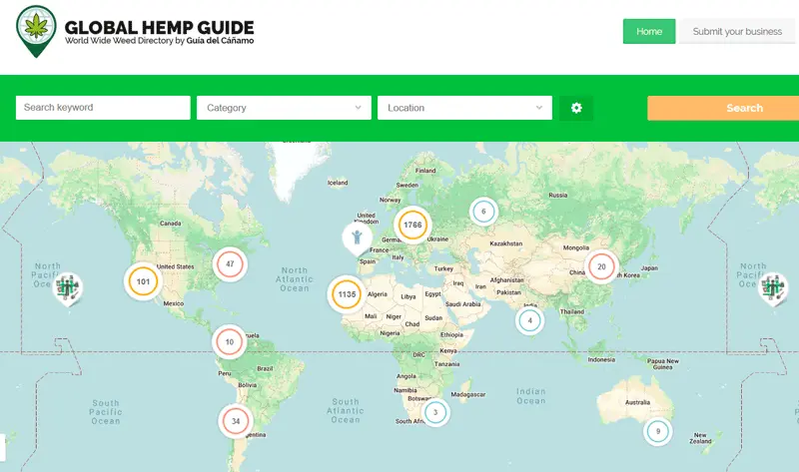
Task: Focus the Search keyword input field
Action: coord(103,108)
